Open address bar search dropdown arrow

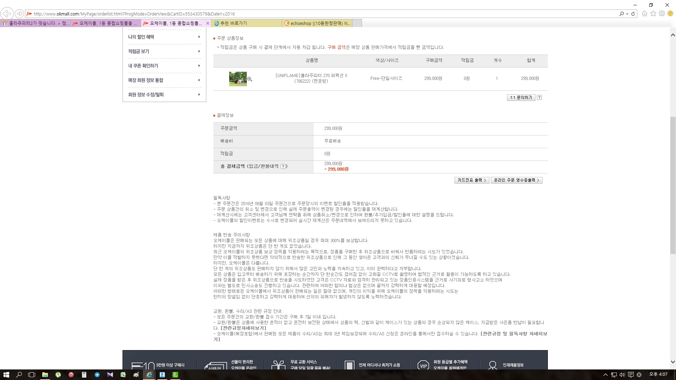click(627, 14)
